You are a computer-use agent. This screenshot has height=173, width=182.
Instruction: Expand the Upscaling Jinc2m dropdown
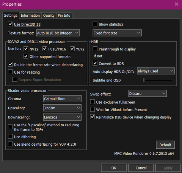click(62, 108)
